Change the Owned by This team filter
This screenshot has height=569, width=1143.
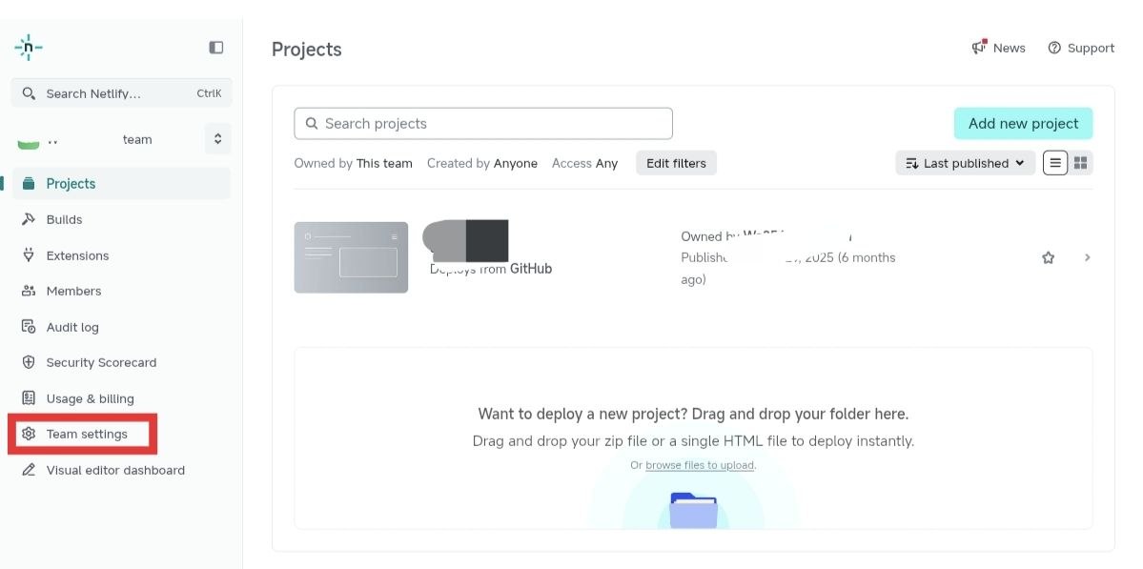[353, 163]
